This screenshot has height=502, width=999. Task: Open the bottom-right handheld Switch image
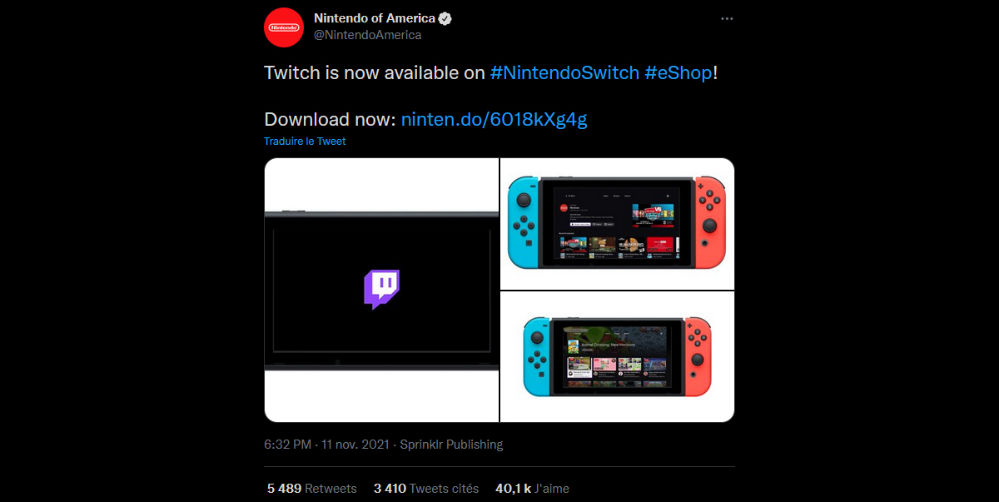point(616,356)
